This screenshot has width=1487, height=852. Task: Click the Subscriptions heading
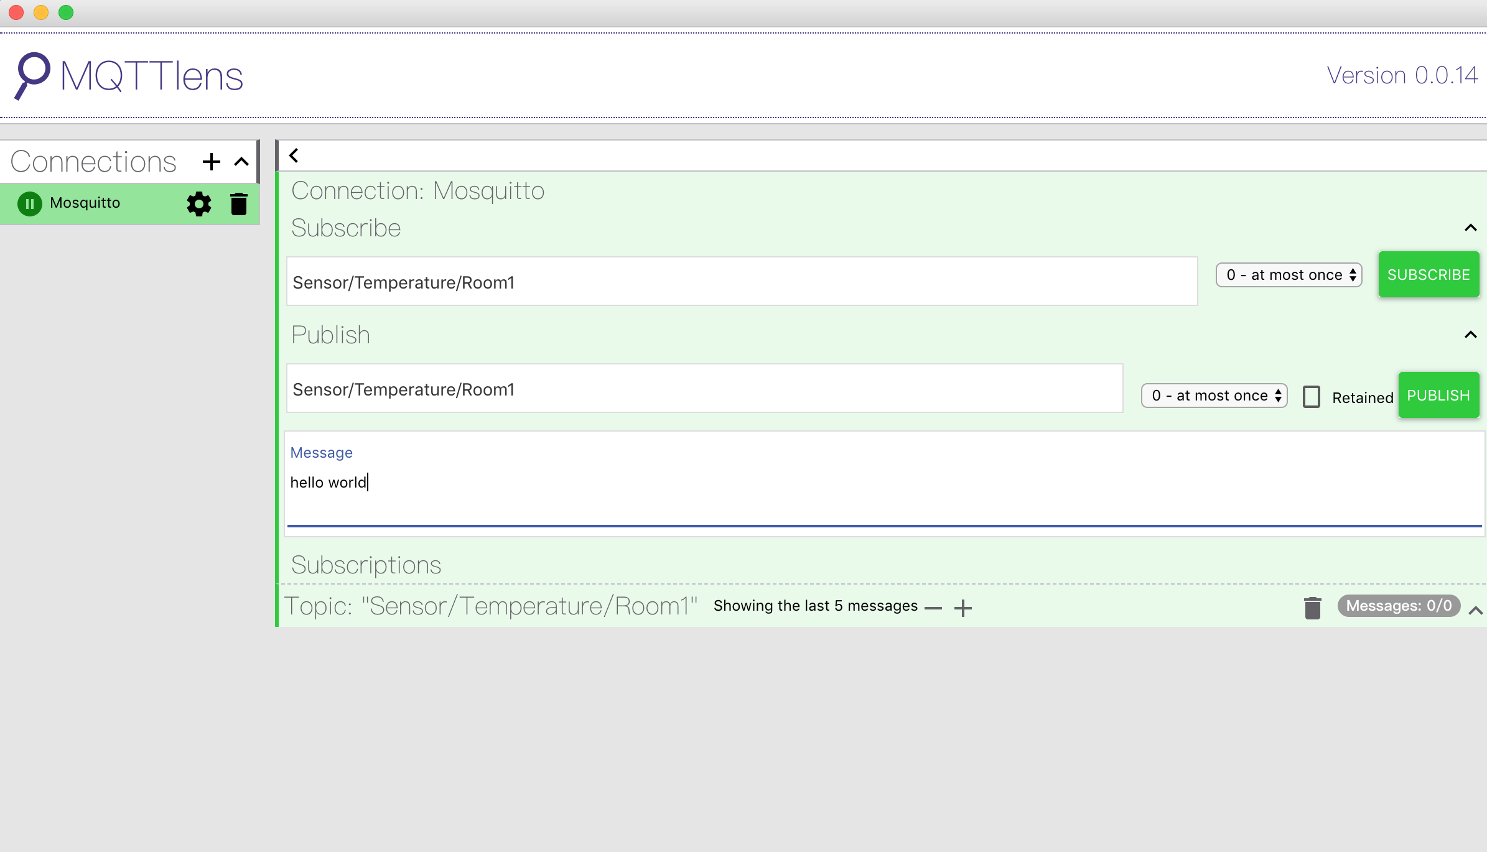pos(366,565)
